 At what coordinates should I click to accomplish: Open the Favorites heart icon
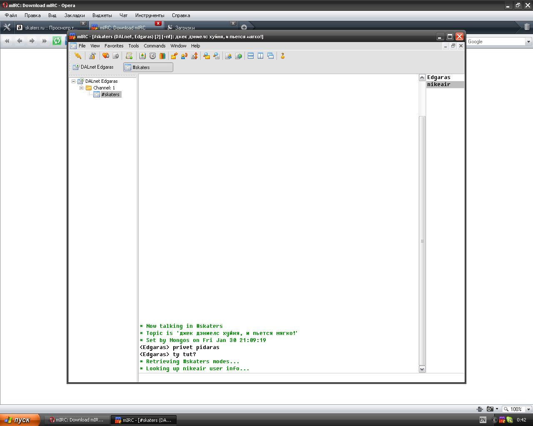pyautogui.click(x=106, y=56)
